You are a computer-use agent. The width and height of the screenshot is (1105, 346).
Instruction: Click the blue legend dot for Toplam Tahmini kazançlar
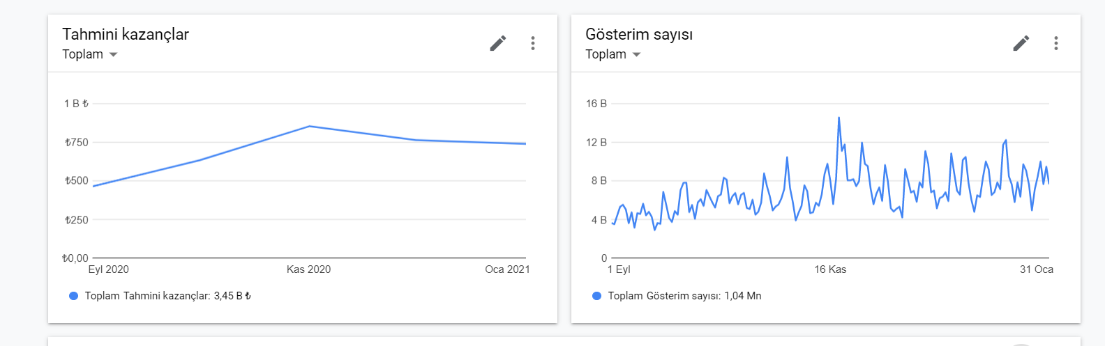click(x=74, y=296)
